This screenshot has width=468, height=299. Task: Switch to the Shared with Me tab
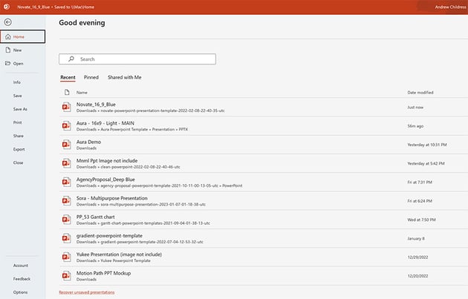pyautogui.click(x=124, y=77)
